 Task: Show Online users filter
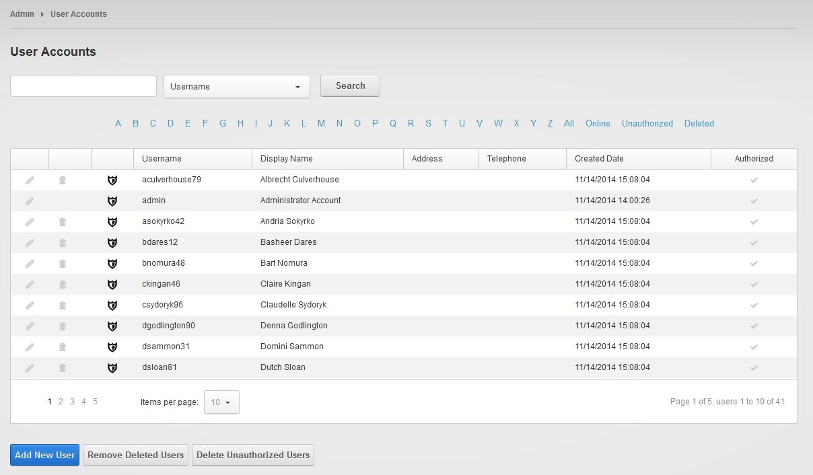coord(598,123)
